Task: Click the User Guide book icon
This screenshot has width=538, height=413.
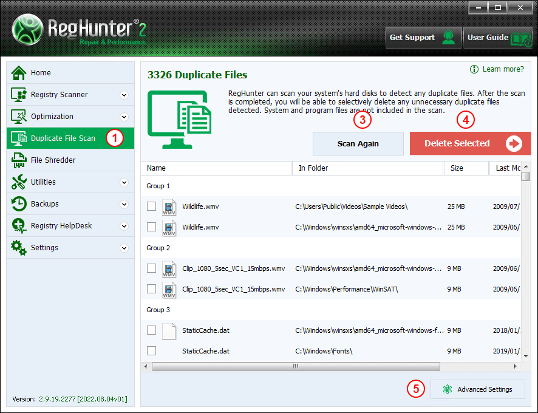Action: pyautogui.click(x=520, y=38)
